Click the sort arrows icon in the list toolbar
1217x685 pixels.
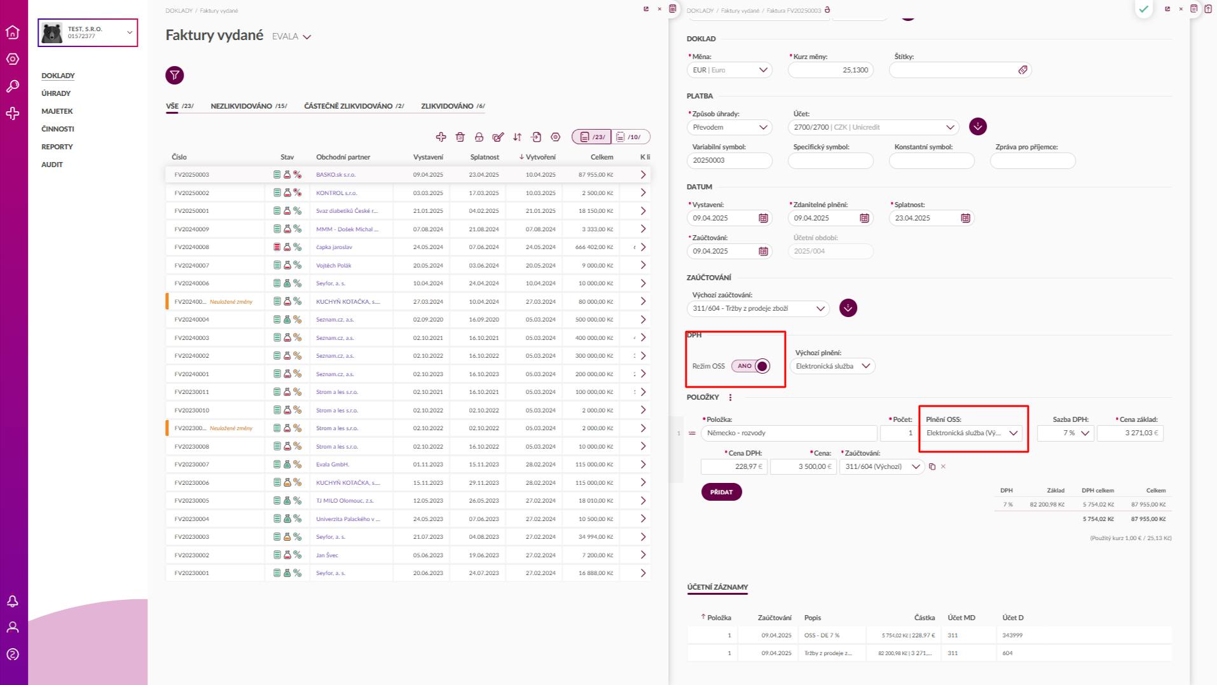coord(518,137)
